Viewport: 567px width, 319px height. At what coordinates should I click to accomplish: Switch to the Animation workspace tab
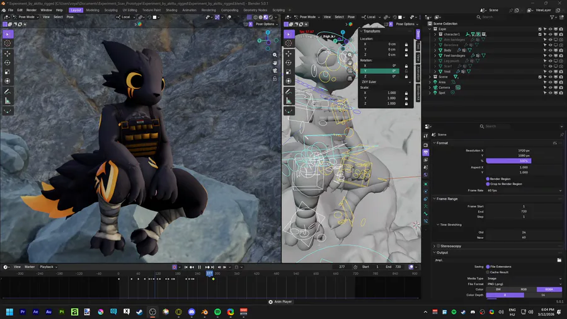click(189, 10)
